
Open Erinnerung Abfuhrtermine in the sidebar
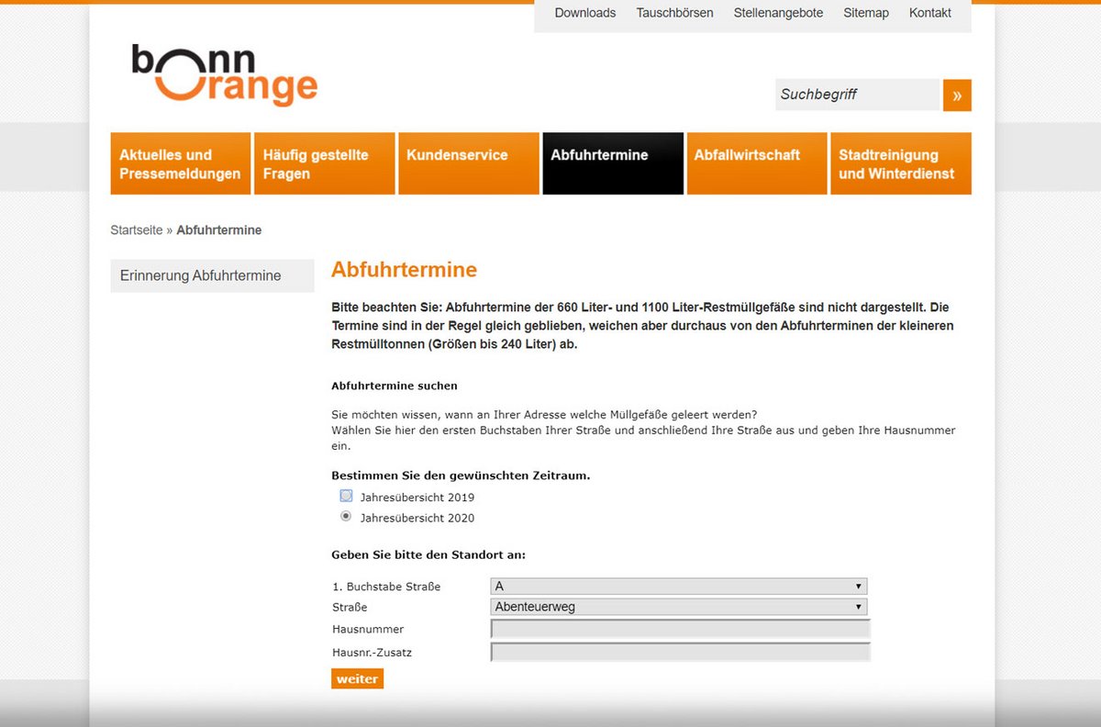coord(212,275)
